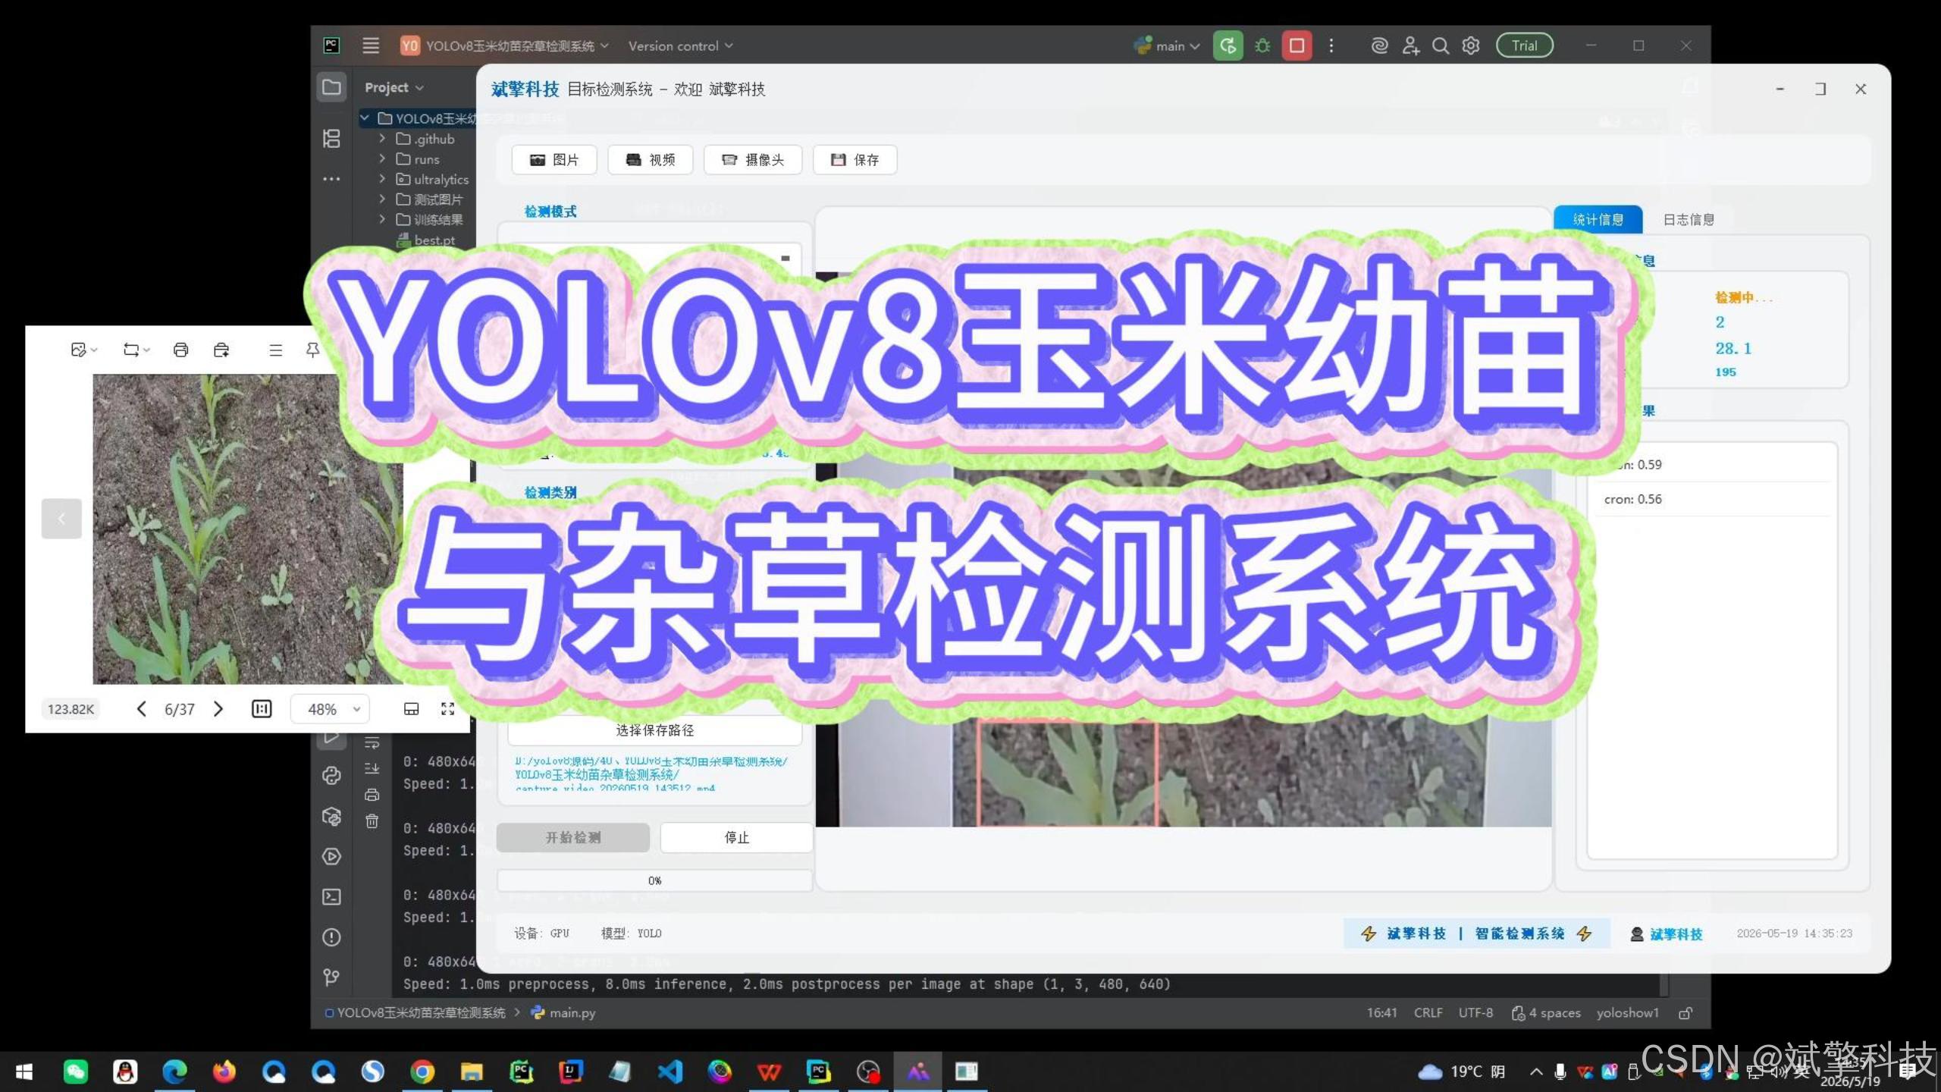
Task: Open the AI assistant swirl icon
Action: pos(1379,45)
